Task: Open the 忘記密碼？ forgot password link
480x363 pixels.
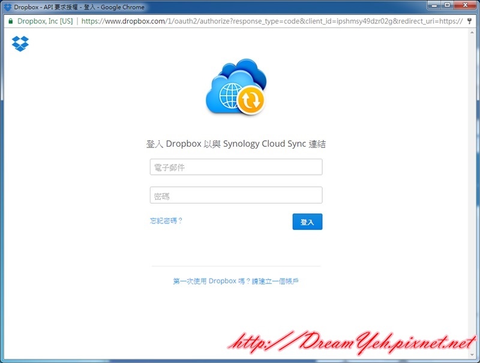Action: (x=166, y=220)
